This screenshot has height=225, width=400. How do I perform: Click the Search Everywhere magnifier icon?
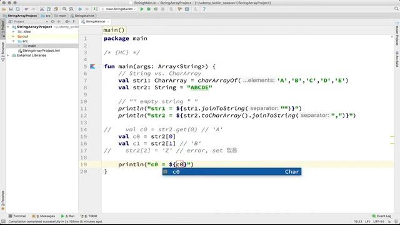click(x=396, y=9)
